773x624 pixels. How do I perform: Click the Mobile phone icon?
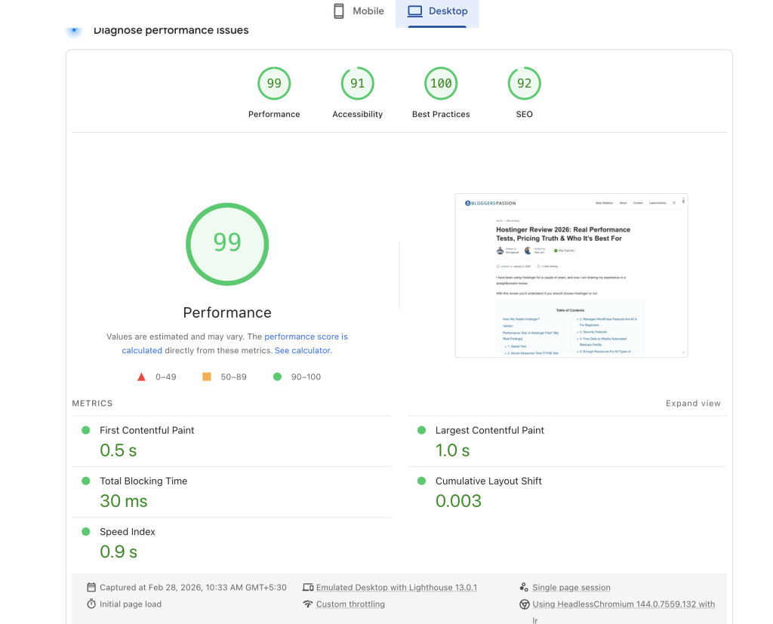click(x=339, y=11)
